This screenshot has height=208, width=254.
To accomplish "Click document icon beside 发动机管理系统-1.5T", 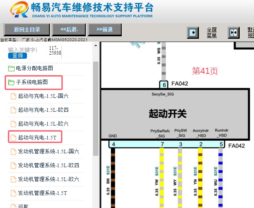I will (x=13, y=193).
